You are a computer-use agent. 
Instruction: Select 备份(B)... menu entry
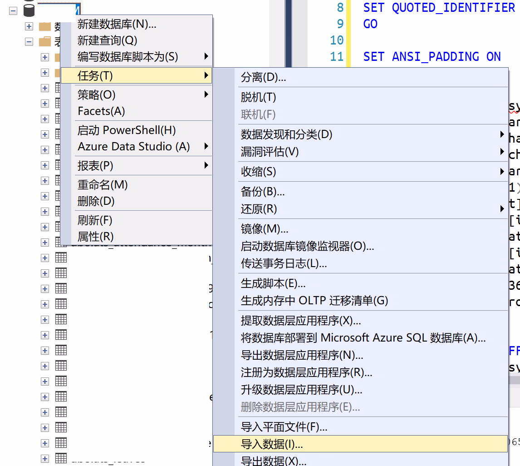click(262, 192)
